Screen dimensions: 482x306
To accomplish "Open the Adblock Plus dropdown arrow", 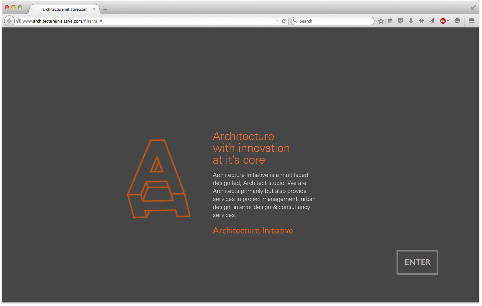I will 448,21.
